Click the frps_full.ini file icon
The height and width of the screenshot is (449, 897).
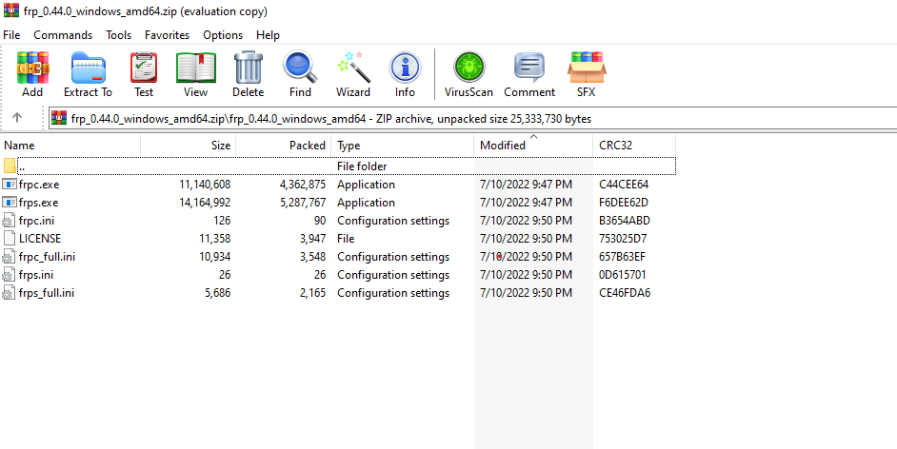click(x=10, y=293)
